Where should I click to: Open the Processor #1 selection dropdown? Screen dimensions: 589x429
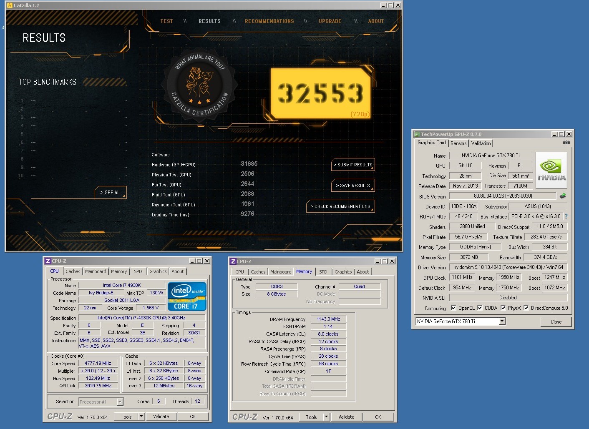point(120,402)
